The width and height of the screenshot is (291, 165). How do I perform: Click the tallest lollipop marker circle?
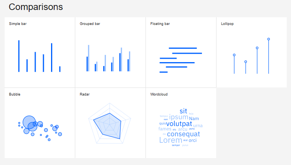(269, 39)
